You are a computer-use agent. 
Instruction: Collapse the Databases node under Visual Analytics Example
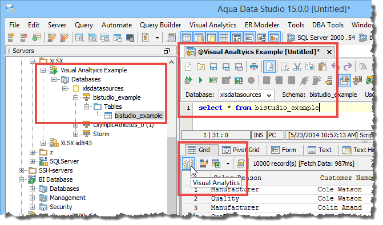(x=54, y=80)
